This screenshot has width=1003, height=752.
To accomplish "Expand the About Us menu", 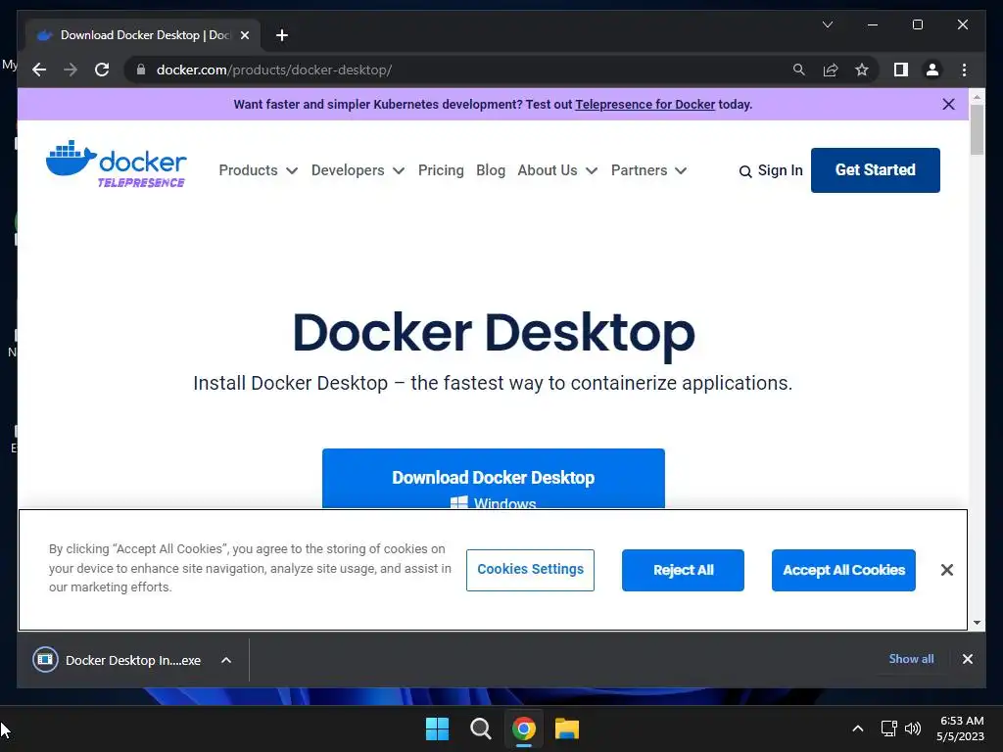I will [557, 170].
